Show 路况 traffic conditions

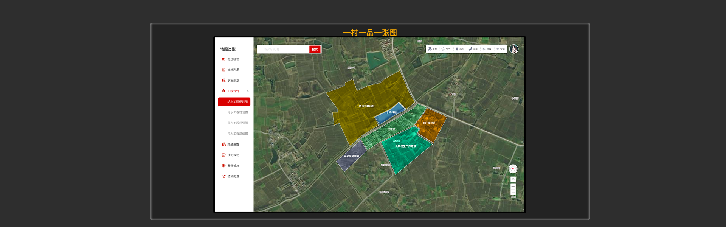[x=460, y=49]
